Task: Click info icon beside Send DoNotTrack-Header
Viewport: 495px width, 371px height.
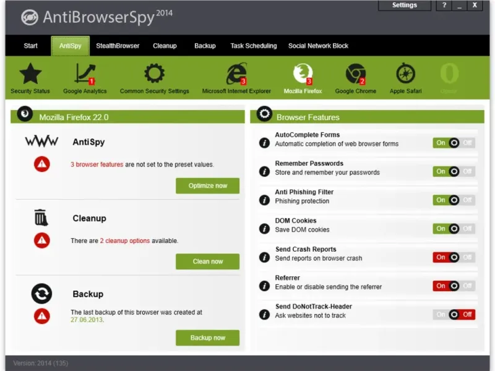Action: click(x=264, y=315)
